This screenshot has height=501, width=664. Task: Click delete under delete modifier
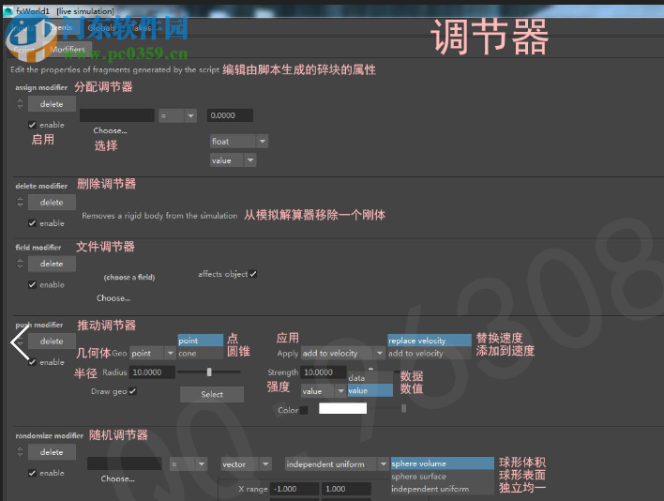coord(52,203)
